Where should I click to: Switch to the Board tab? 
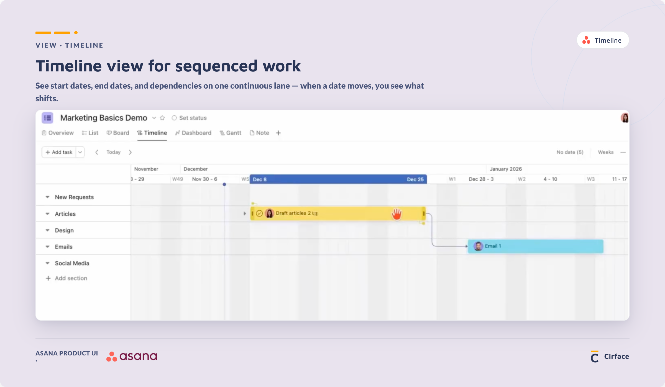(x=118, y=133)
